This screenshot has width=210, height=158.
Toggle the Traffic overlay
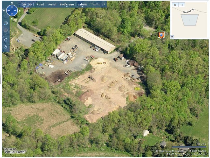click(96, 4)
